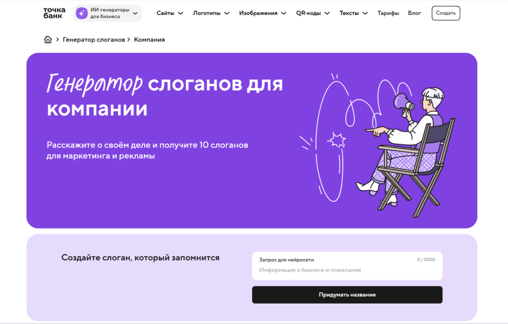
Task: Expand the QR-коды chevron
Action: 327,13
